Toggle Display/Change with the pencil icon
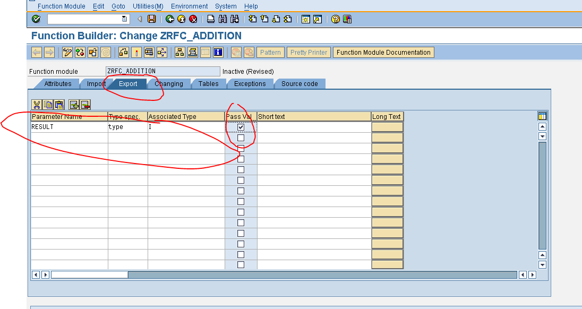This screenshot has height=309, width=582. (x=67, y=53)
